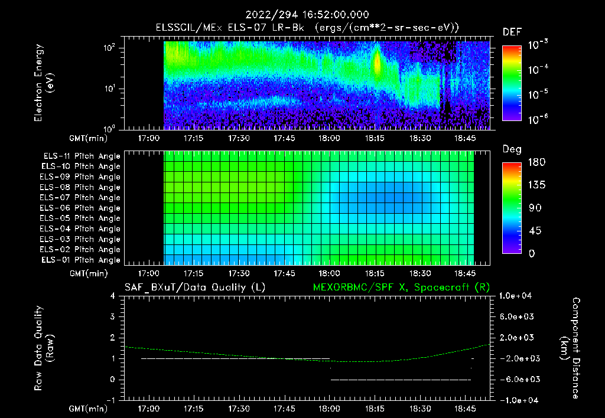Click the bright yellow-red electron burst in spectrogram
The height and width of the screenshot is (418, 605).
[x=377, y=62]
